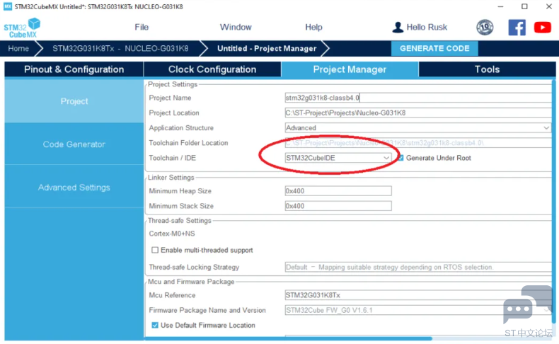Toggle Generate Under Root checkbox
Viewport: 559px width, 344px height.
400,158
